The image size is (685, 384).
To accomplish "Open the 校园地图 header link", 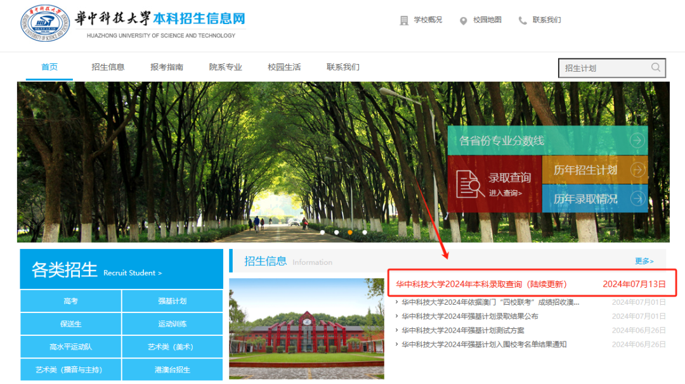I will pos(487,20).
